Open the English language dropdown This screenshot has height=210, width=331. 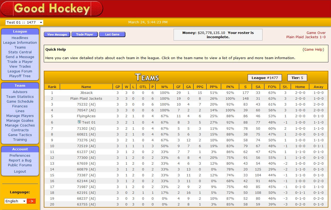click(x=15, y=201)
